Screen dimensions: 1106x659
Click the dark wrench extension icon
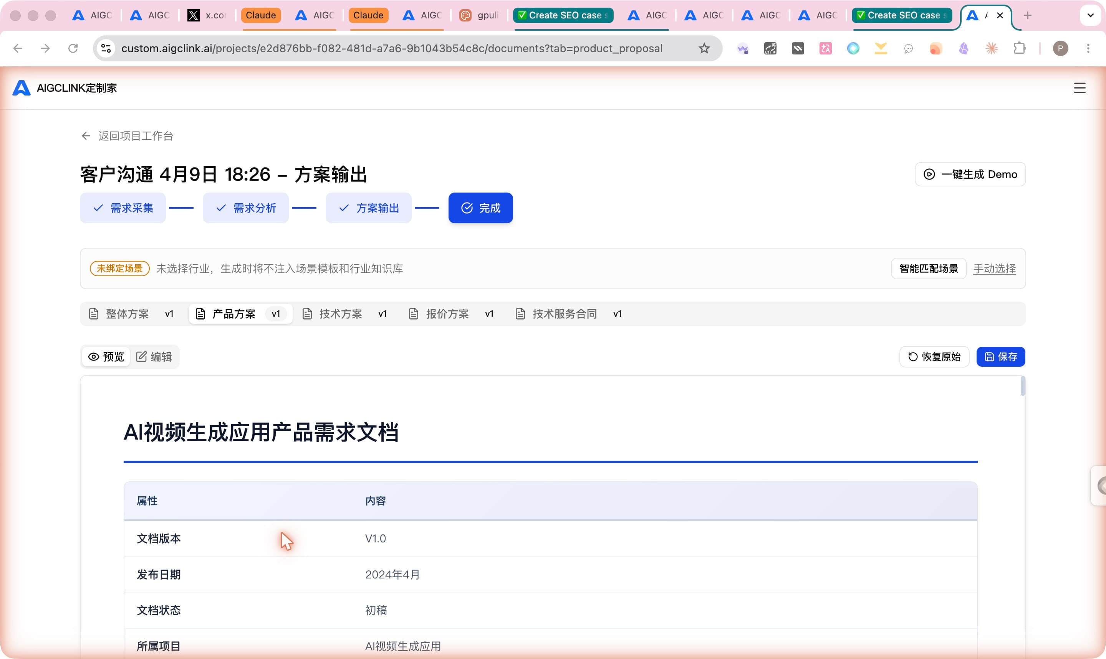[x=798, y=48]
